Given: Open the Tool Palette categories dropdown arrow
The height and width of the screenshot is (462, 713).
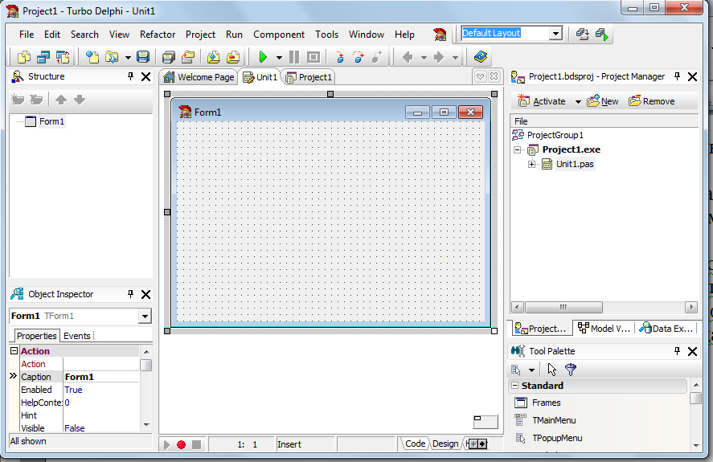Looking at the screenshot, I should point(531,370).
